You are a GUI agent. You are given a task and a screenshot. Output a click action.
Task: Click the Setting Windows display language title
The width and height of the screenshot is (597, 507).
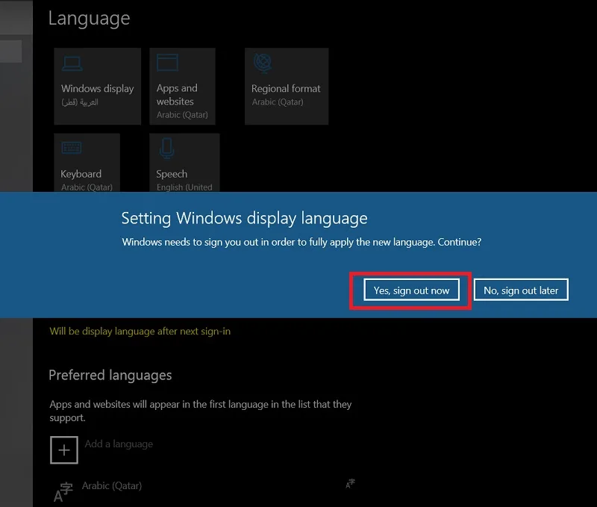[245, 219]
